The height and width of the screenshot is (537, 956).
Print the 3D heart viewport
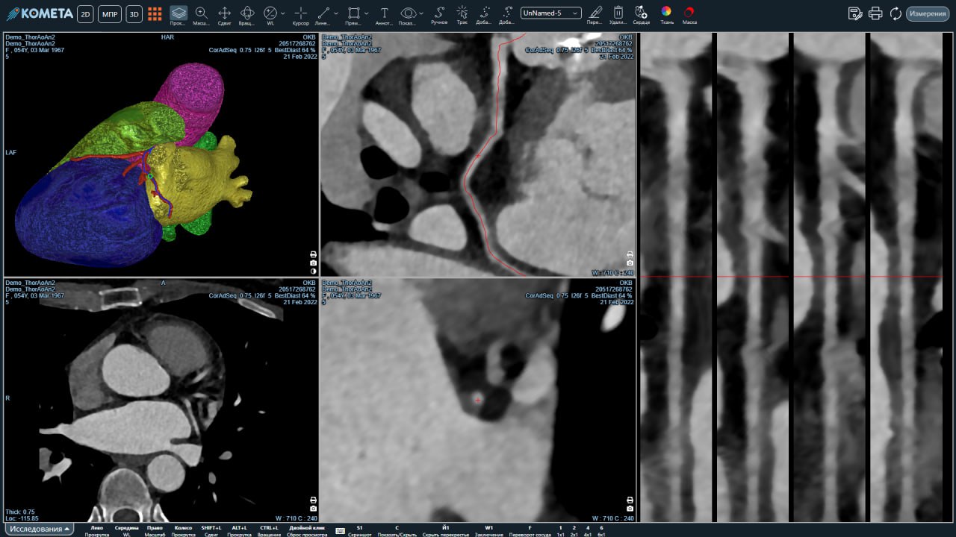pyautogui.click(x=313, y=254)
